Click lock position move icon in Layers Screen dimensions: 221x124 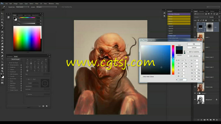[203, 20]
